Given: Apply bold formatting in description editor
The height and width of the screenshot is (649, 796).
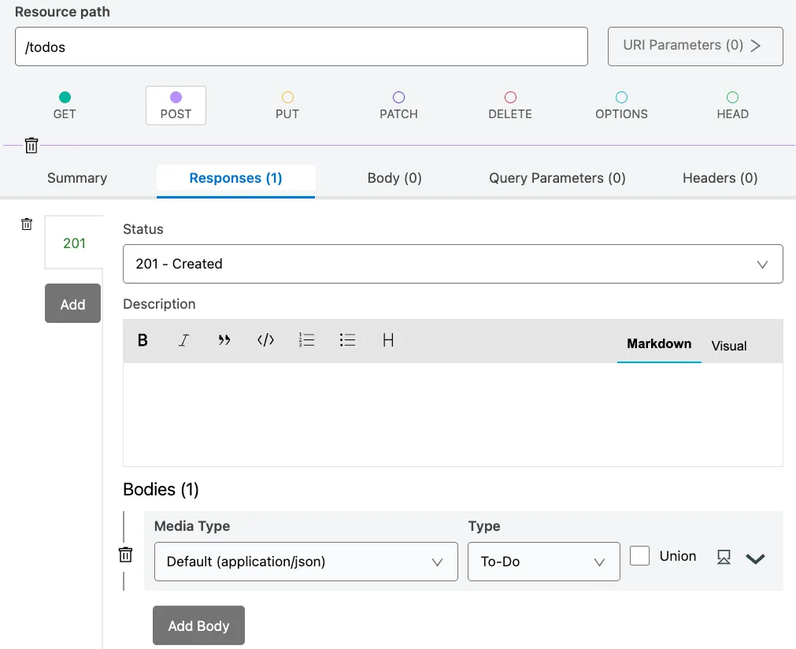Looking at the screenshot, I should pyautogui.click(x=143, y=340).
